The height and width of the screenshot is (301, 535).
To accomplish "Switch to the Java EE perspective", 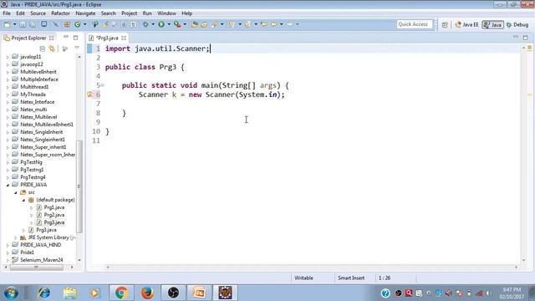I will pos(466,24).
